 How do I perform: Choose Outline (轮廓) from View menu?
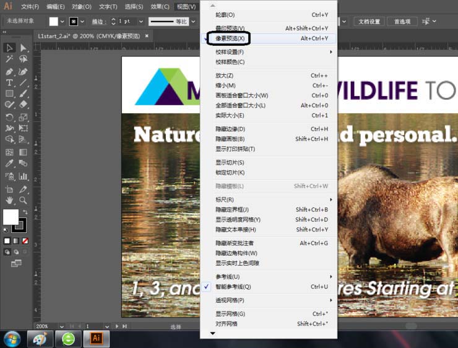click(268, 15)
